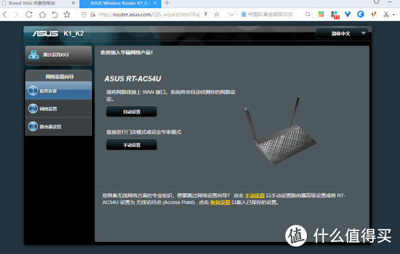The height and width of the screenshot is (254, 400).
Task: Open dropdown arrow beside scissors icon
Action: [394, 15]
